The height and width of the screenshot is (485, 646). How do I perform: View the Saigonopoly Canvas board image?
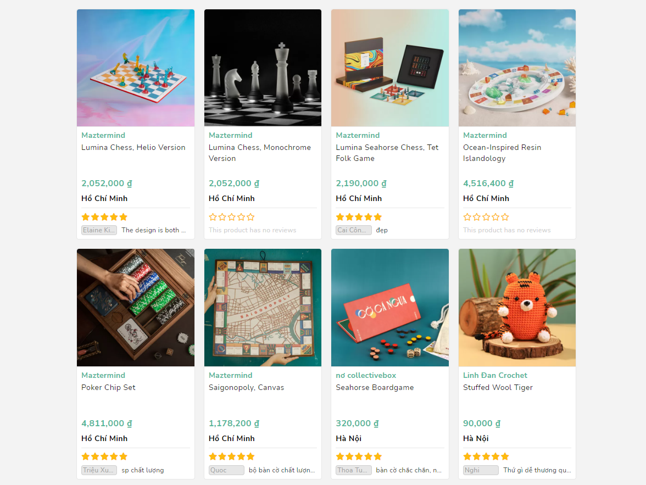click(263, 308)
